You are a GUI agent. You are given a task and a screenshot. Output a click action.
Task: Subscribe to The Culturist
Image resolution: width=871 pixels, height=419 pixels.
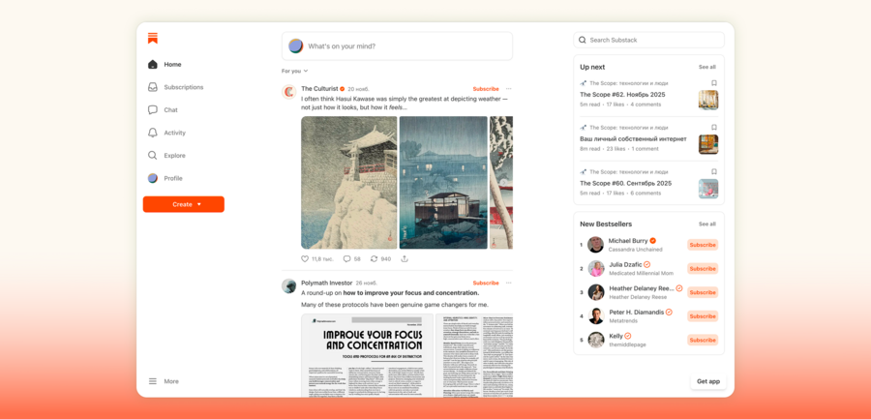(486, 89)
